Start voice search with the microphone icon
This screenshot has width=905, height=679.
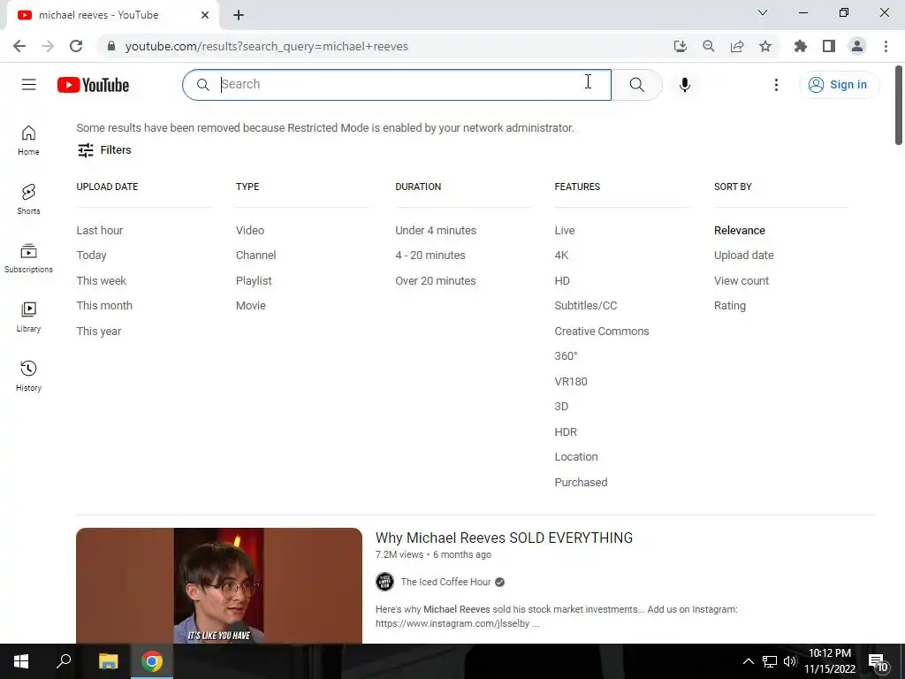(x=685, y=85)
